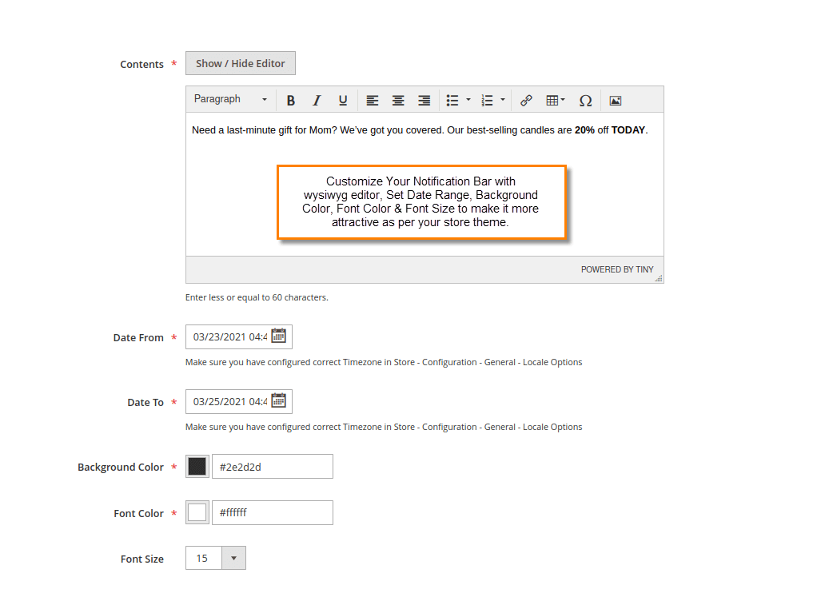Insert a hyperlink in the editor
The width and height of the screenshot is (833, 601).
click(x=525, y=99)
